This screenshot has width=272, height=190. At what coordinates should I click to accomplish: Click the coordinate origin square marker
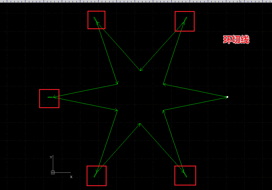(x=53, y=172)
